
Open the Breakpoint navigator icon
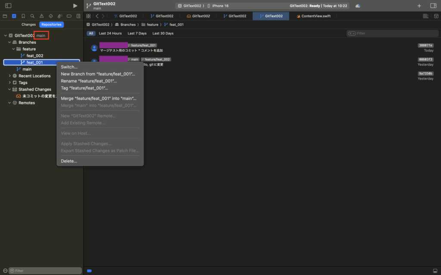[69, 16]
